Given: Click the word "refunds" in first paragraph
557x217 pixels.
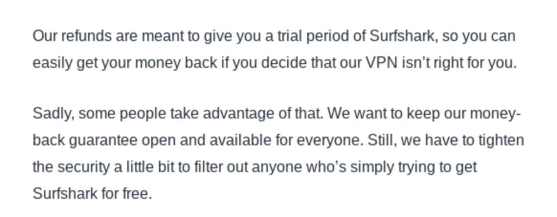Looking at the screenshot, I should (86, 36).
